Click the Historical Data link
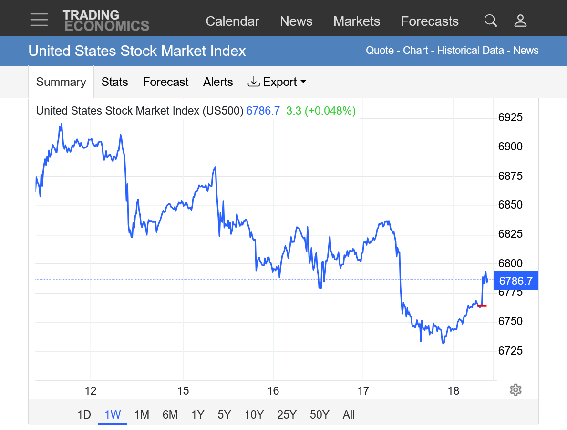Image resolution: width=567 pixels, height=430 pixels. point(470,51)
